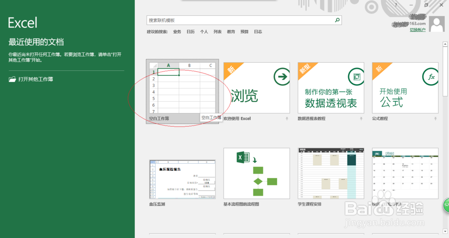Select suggested search 教育
The width and height of the screenshot is (449, 238).
[231, 32]
